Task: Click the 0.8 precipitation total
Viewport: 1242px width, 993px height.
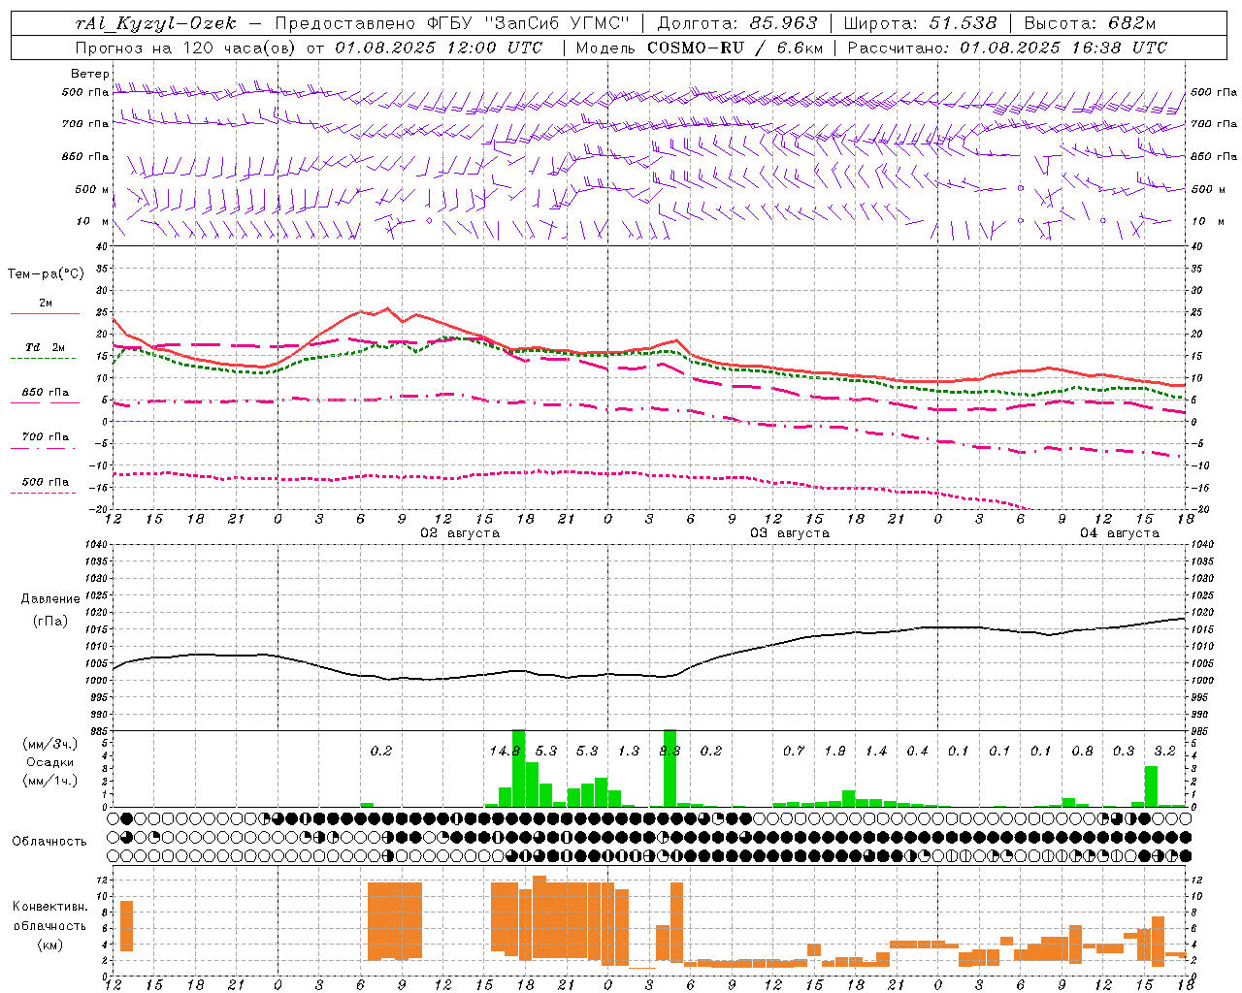Action: point(1082,751)
